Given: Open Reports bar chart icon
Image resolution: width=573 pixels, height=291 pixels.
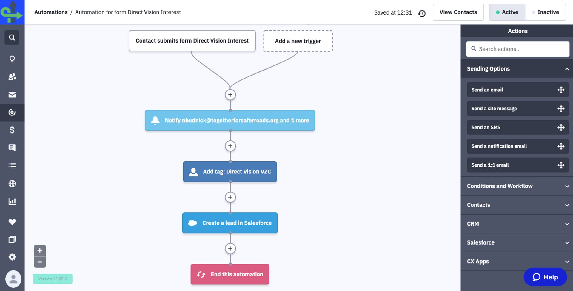Looking at the screenshot, I should click(x=12, y=201).
